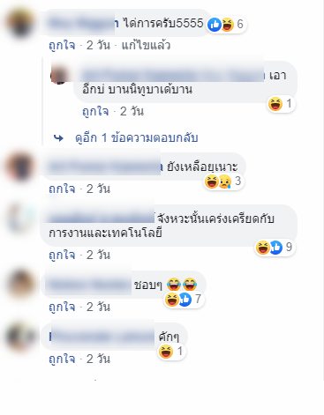Click laughing reaction on the เอาอีกบ่ reply
Screen dimensions: 324x415
275,104
